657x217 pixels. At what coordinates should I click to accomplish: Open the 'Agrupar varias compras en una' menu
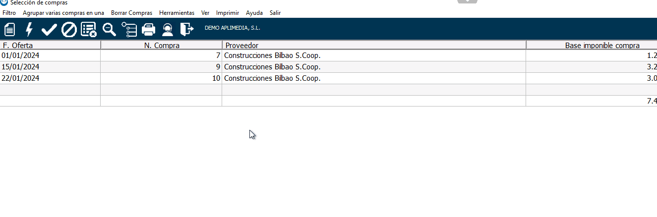pos(63,13)
